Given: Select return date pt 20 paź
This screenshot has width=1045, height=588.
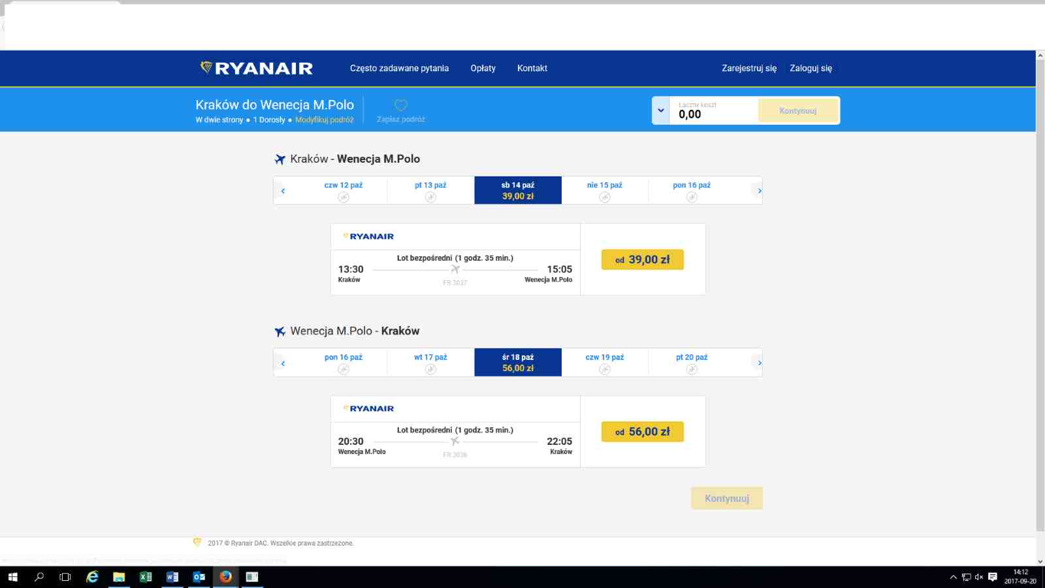Looking at the screenshot, I should pos(692,363).
